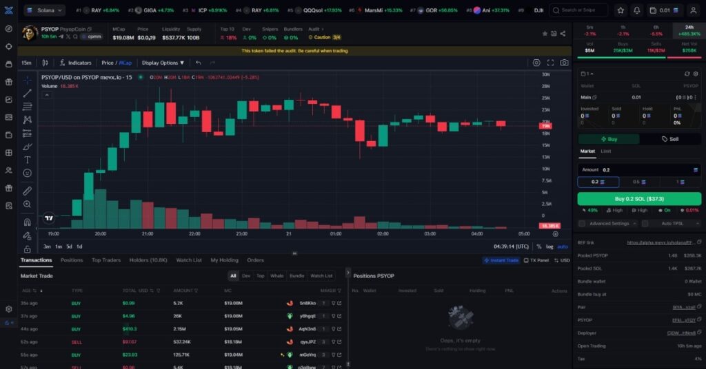Viewport: 706px width, 369px height.
Task: Collapse the Positions PSYOP side panel
Action: [x=347, y=273]
